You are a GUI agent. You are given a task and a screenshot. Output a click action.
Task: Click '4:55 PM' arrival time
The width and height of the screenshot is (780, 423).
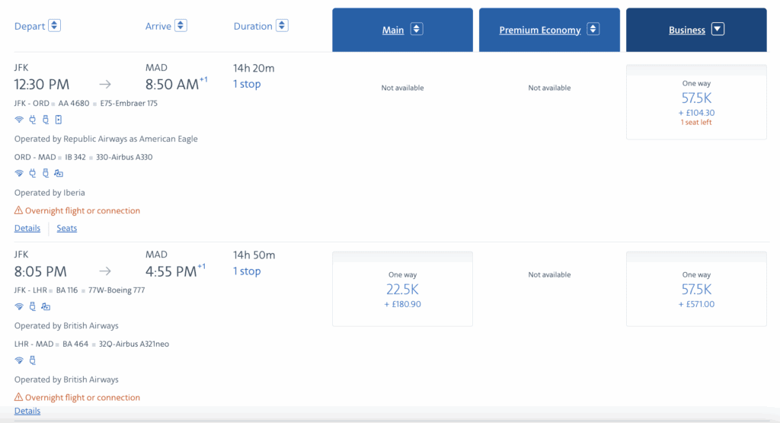(x=171, y=271)
